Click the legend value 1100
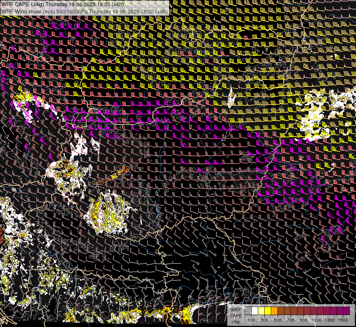This screenshot has height=327, width=356. click(316, 320)
